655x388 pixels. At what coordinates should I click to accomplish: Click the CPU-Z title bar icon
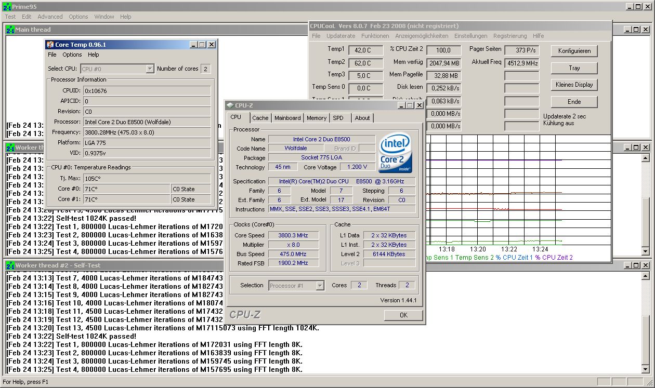point(230,105)
